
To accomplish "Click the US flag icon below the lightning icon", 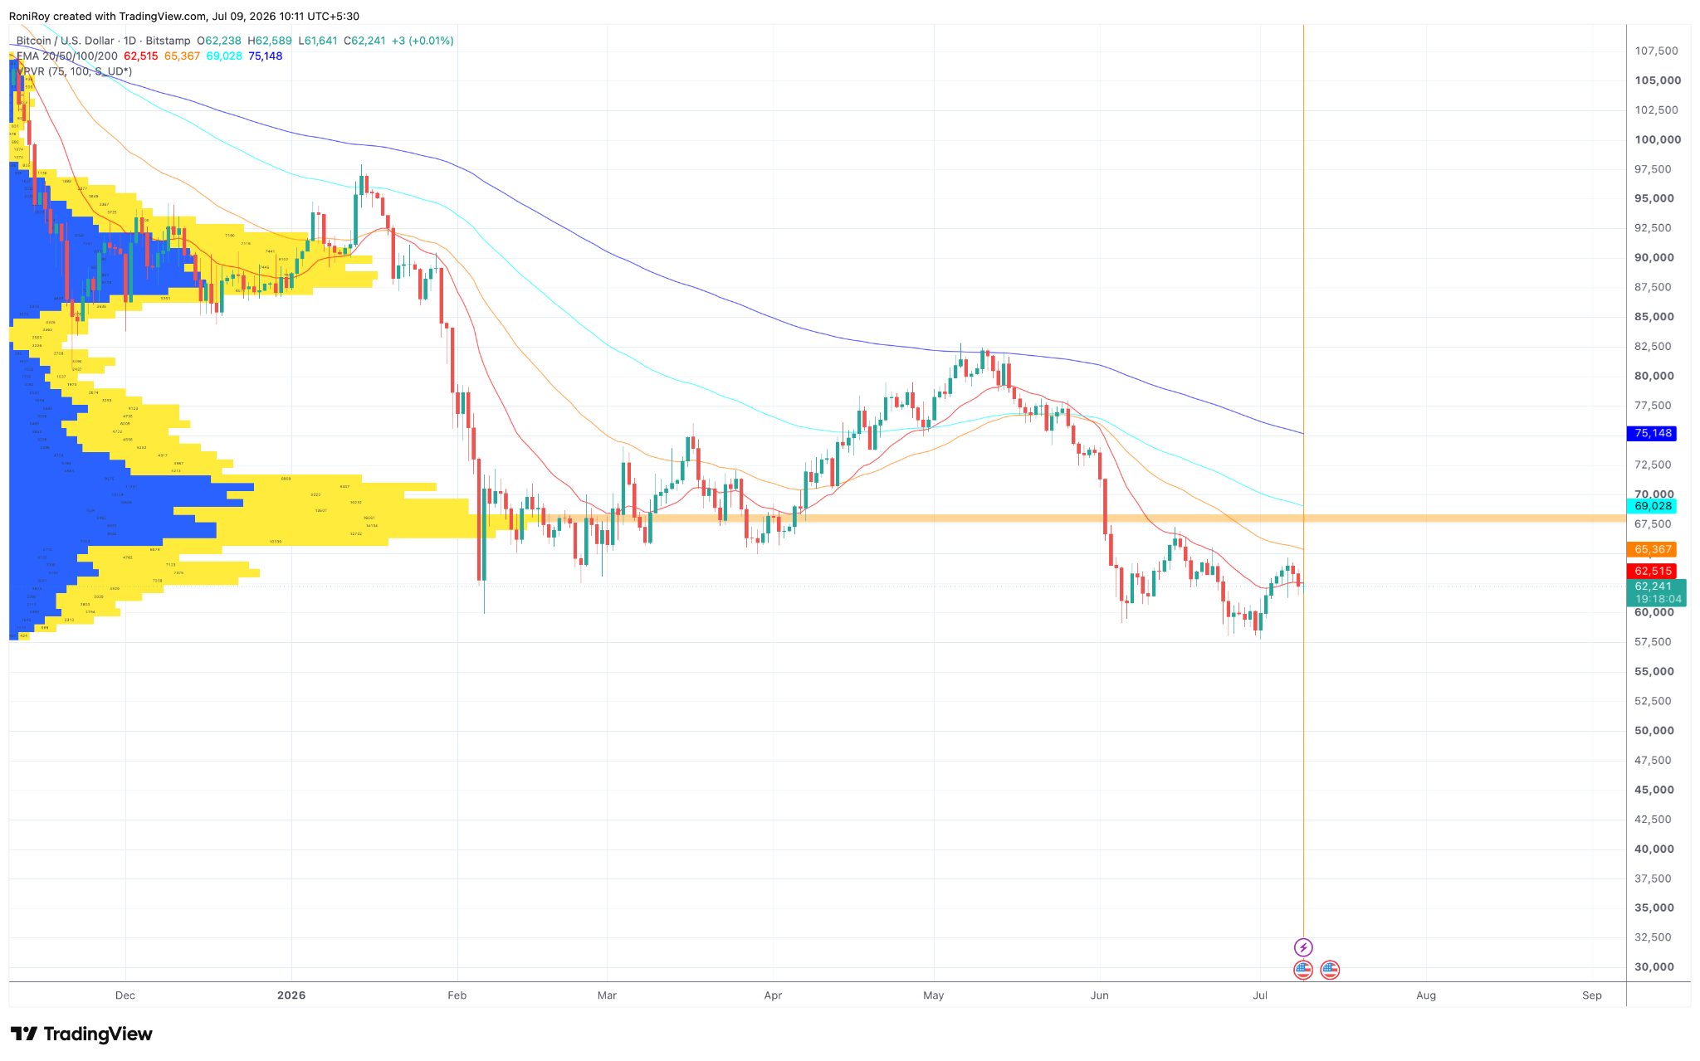I will 1303,970.
